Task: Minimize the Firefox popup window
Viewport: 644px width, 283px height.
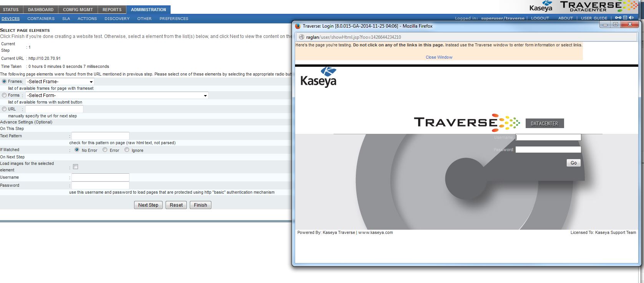Action: 606,24
